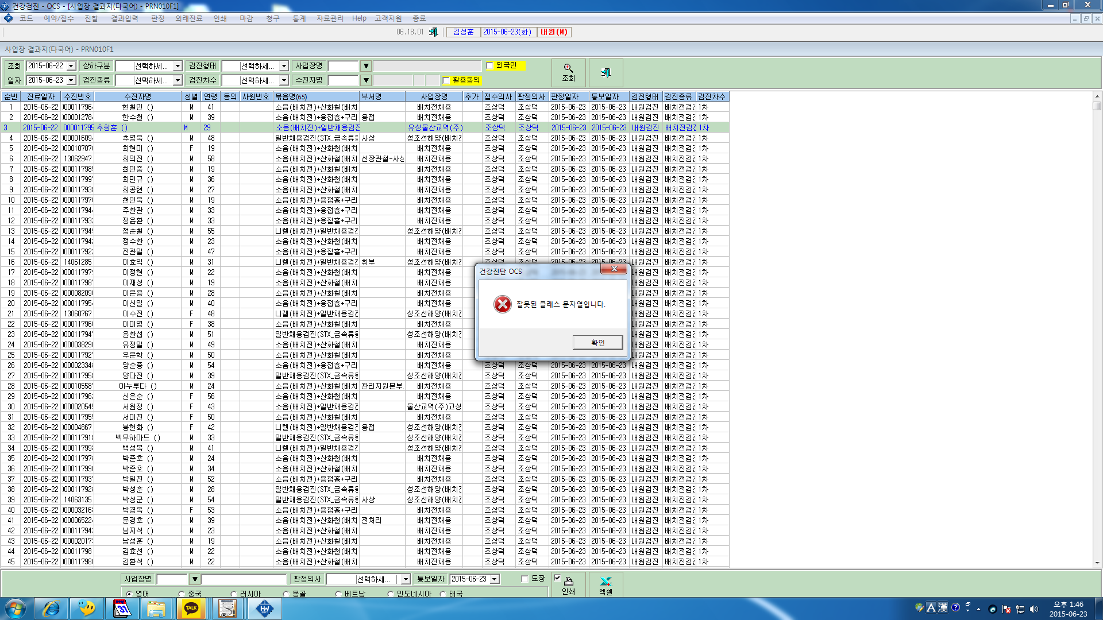
Task: Click the 엑셀 export icon
Action: coord(606,585)
